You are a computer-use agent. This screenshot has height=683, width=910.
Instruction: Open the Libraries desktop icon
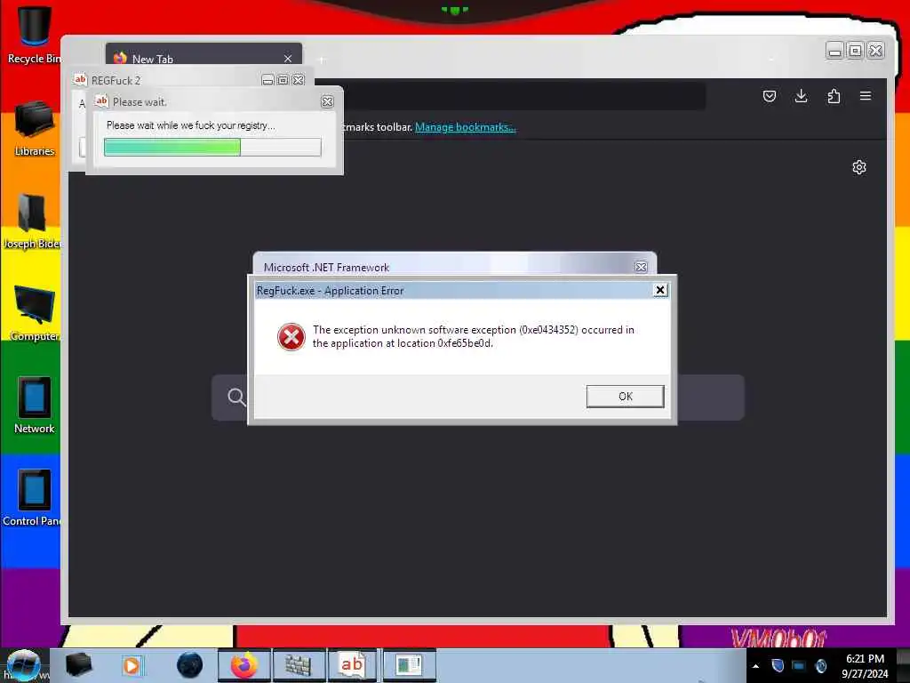[x=35, y=128]
